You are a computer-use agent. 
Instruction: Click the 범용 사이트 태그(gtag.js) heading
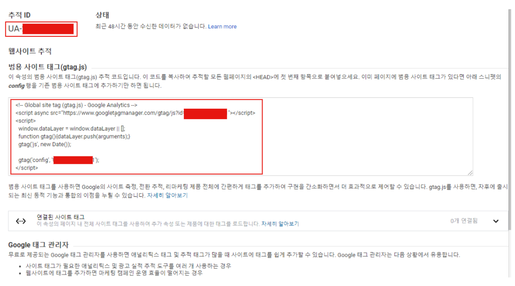click(x=48, y=67)
